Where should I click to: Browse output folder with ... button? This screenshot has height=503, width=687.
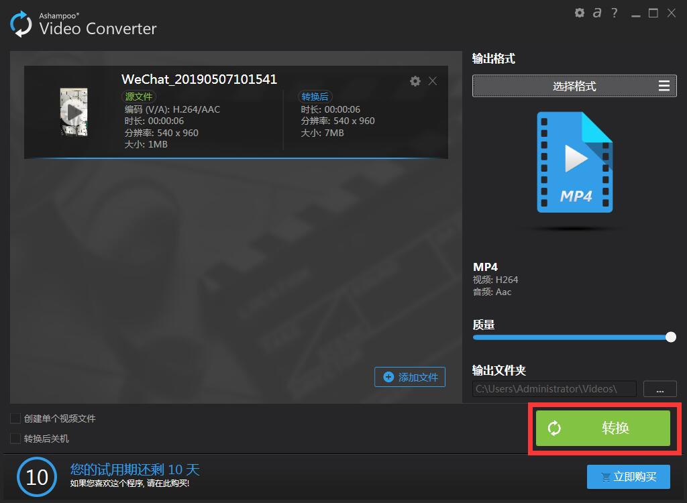point(660,388)
